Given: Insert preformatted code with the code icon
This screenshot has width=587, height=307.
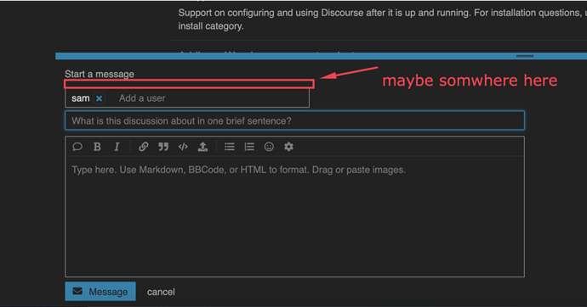Looking at the screenshot, I should tap(183, 147).
